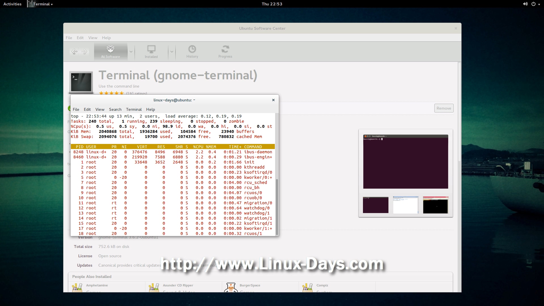Open the Installed software view
Viewport: 544px width, 306px height.
[x=151, y=51]
